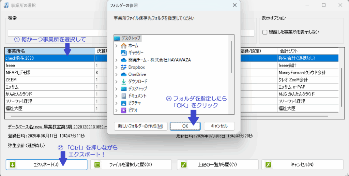Select Dropbox folder label in tree
The image size is (349, 176).
point(136,67)
